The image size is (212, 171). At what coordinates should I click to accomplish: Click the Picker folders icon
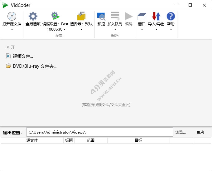pos(81,16)
